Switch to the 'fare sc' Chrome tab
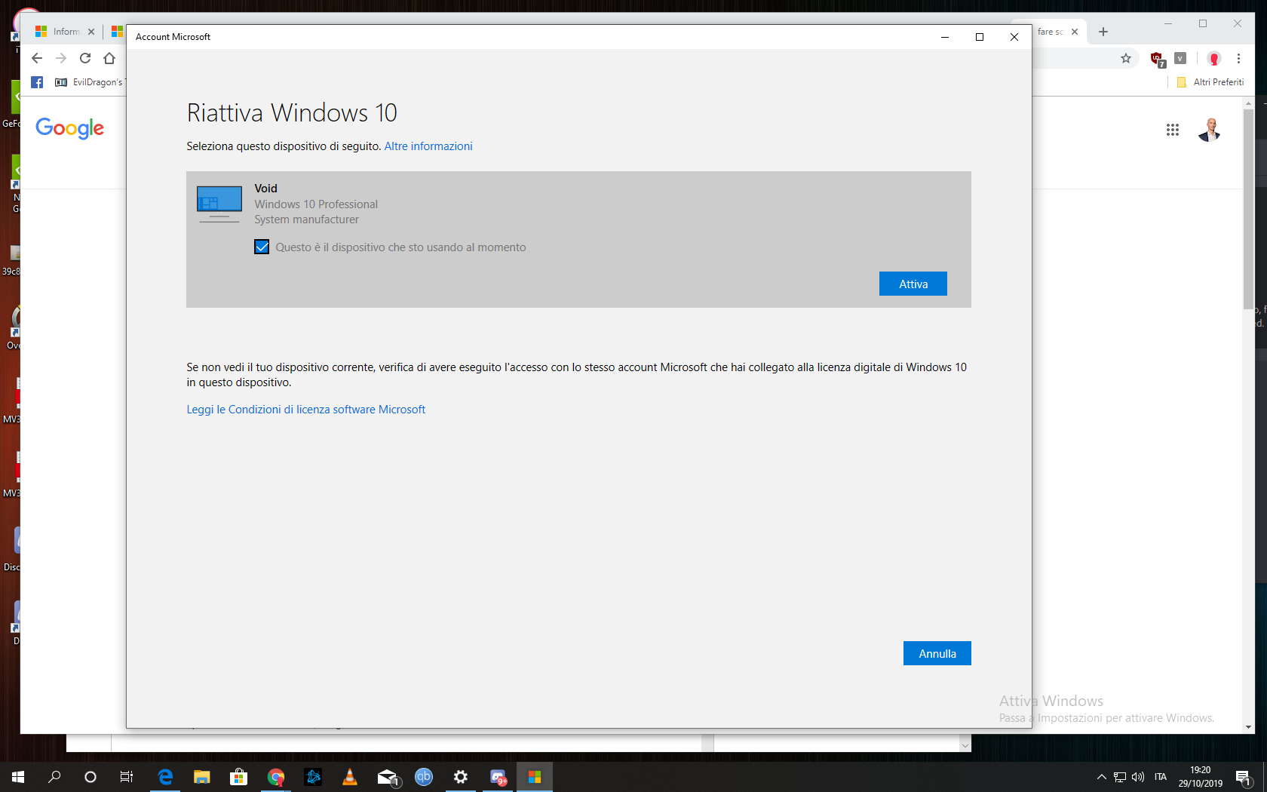The image size is (1267, 792). point(1050,32)
